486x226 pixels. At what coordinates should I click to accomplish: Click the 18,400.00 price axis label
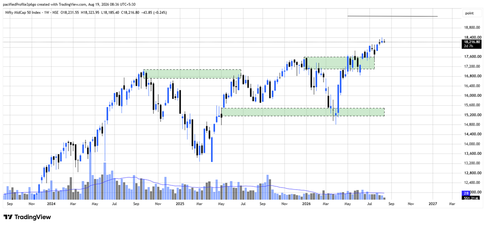click(x=472, y=37)
